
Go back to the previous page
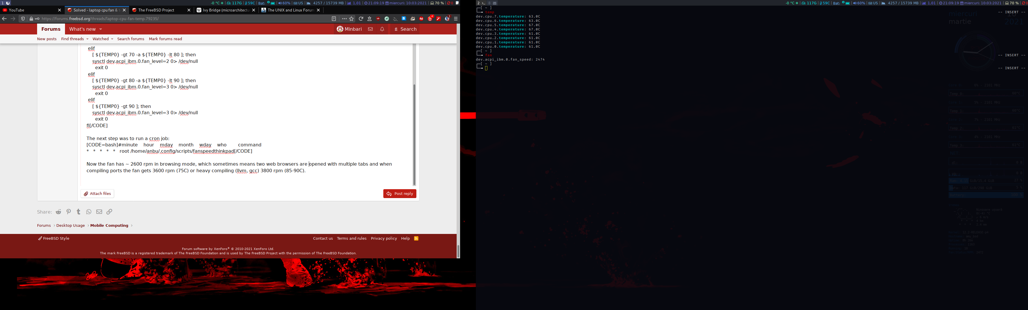click(x=4, y=19)
